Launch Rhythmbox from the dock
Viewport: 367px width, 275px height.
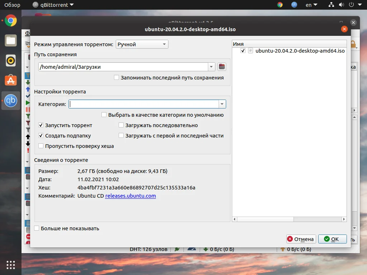10,61
